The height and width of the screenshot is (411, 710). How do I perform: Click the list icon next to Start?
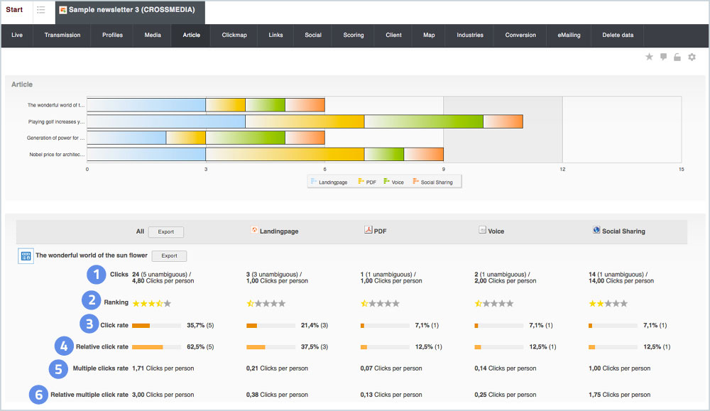pyautogui.click(x=41, y=10)
